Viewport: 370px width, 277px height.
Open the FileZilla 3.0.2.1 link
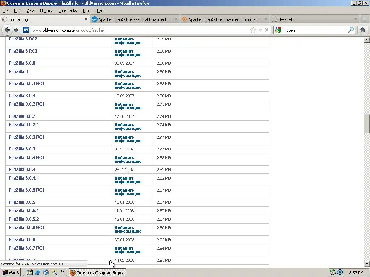[24, 124]
